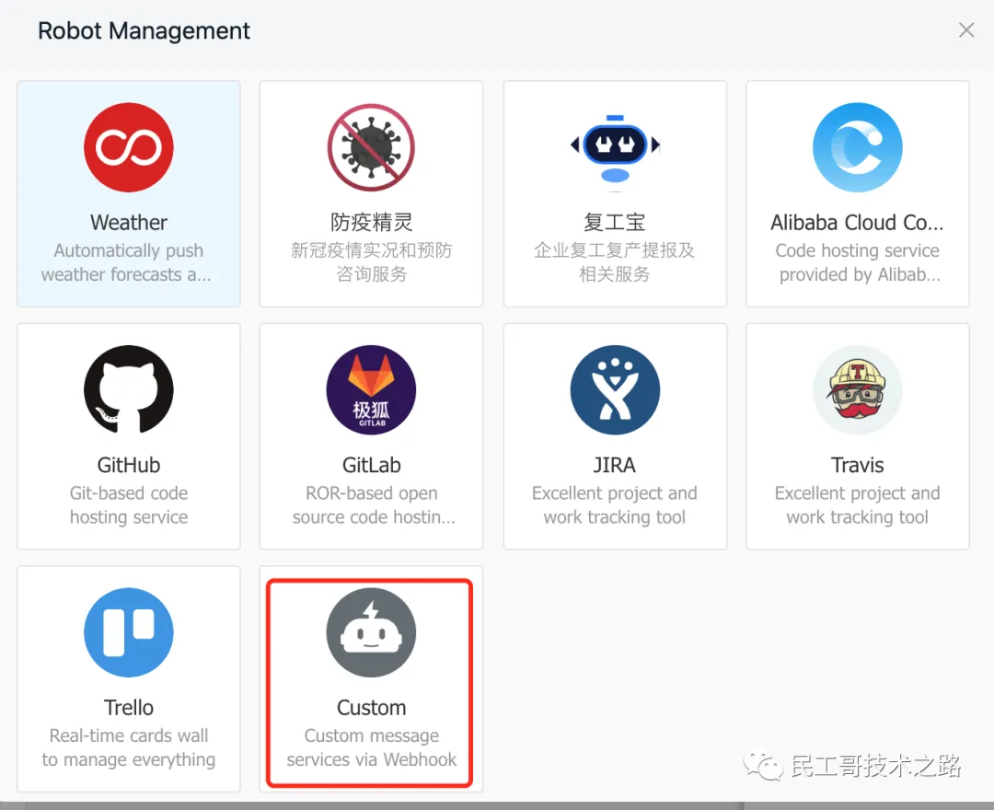Viewport: 994px width, 810px height.
Task: Click 'Code hosting service provided by Alibab...' text
Action: (859, 262)
